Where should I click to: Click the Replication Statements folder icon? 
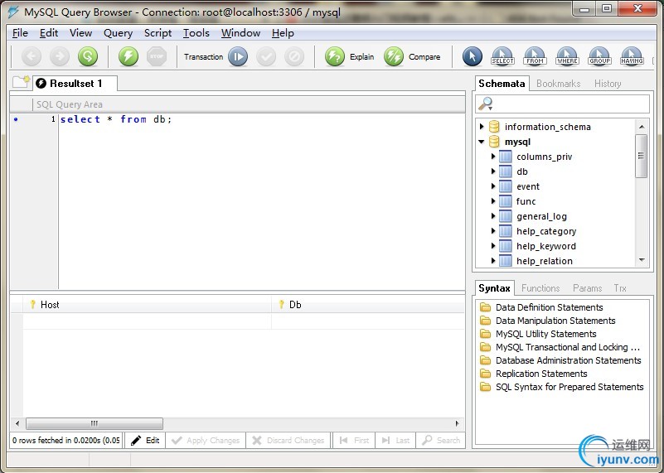(485, 374)
